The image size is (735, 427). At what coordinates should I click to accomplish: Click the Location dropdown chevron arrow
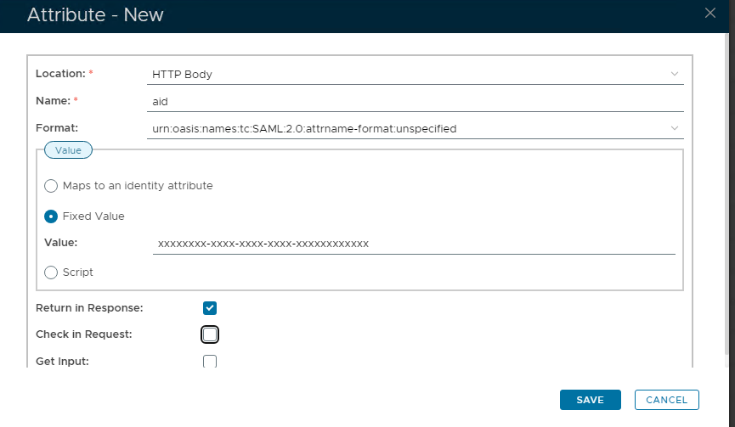pos(675,74)
